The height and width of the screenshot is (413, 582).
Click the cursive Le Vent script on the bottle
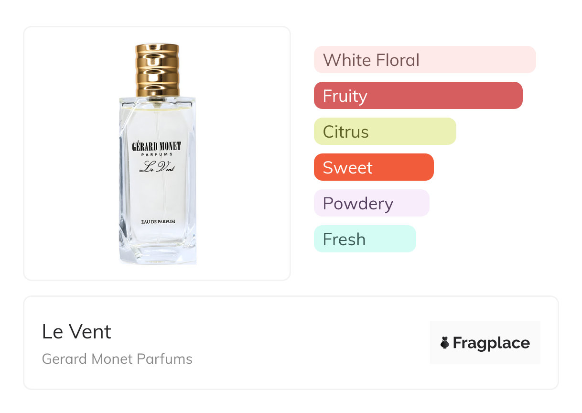click(x=157, y=167)
